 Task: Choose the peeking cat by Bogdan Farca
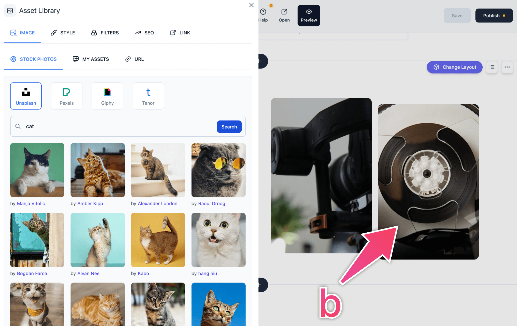(37, 240)
